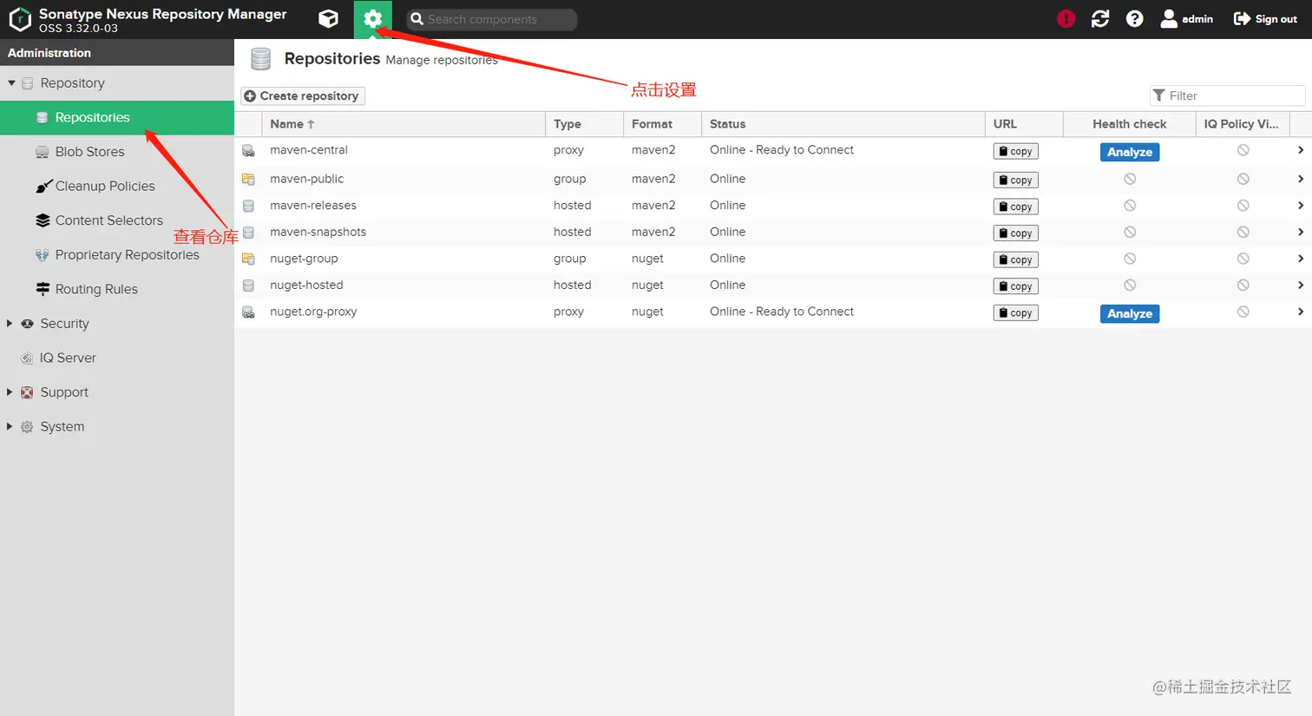Viewport: 1312px width, 716px height.
Task: Click the admin user account
Action: point(1186,19)
